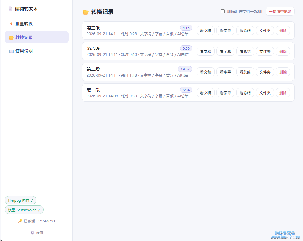Click the folder icon in the 转换记录 sidebar item
Screen dimensions: 303x241
point(11,37)
